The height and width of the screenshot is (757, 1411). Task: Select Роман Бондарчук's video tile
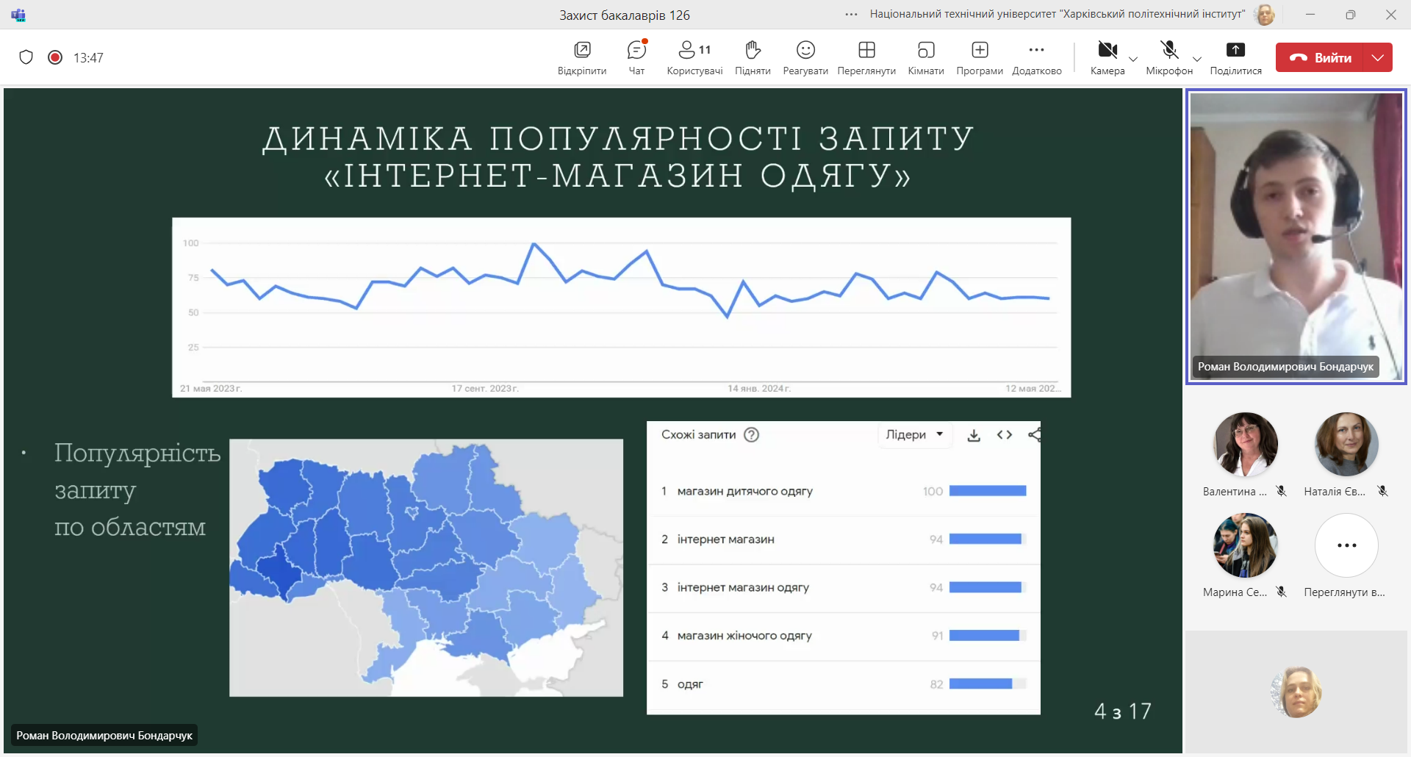pos(1296,236)
